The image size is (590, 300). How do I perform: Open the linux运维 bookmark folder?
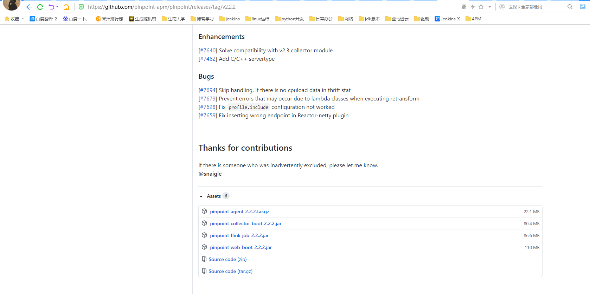click(x=257, y=19)
